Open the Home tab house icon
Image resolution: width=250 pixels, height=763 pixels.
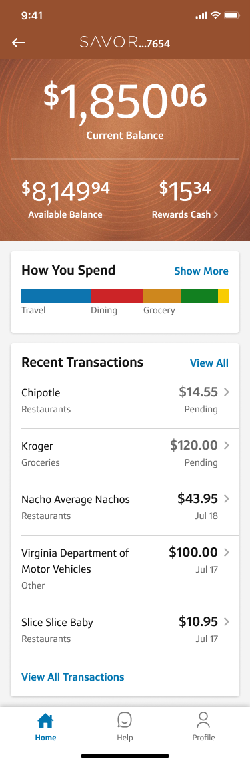click(x=45, y=720)
